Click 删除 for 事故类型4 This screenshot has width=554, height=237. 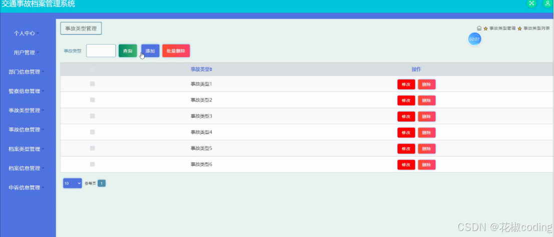point(426,133)
